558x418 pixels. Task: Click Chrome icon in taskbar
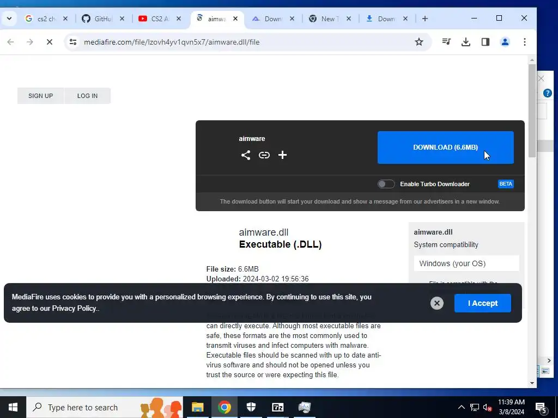pos(224,407)
